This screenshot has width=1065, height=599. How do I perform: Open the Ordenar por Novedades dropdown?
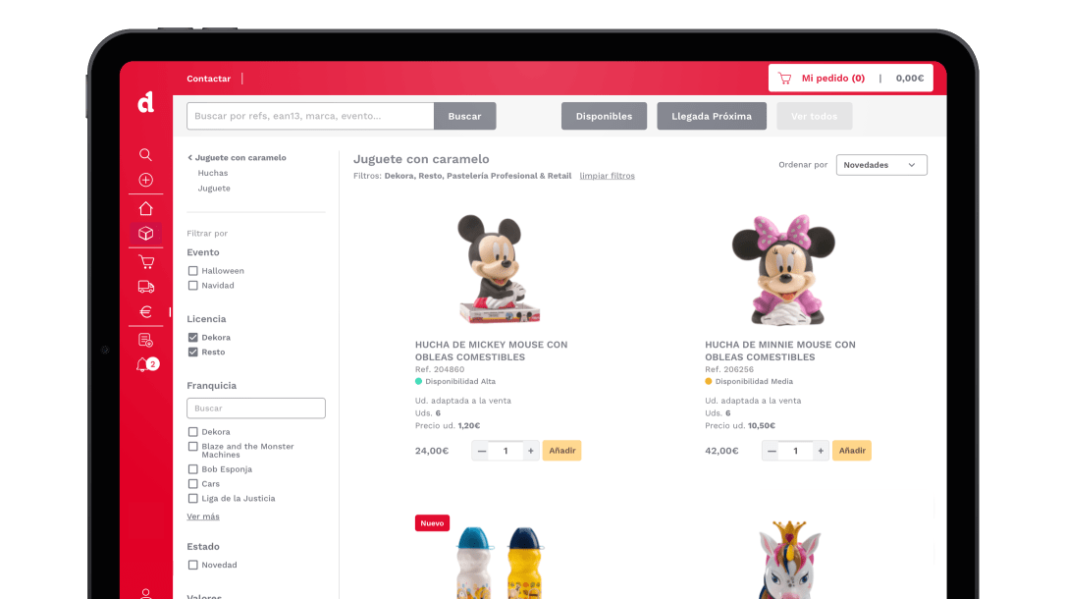pyautogui.click(x=880, y=165)
